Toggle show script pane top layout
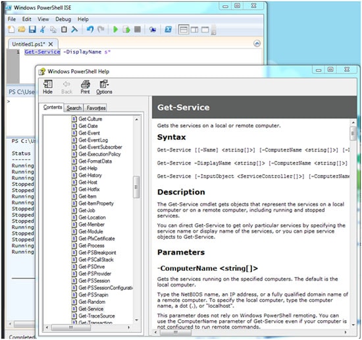This screenshot has height=340, width=362. [x=184, y=30]
